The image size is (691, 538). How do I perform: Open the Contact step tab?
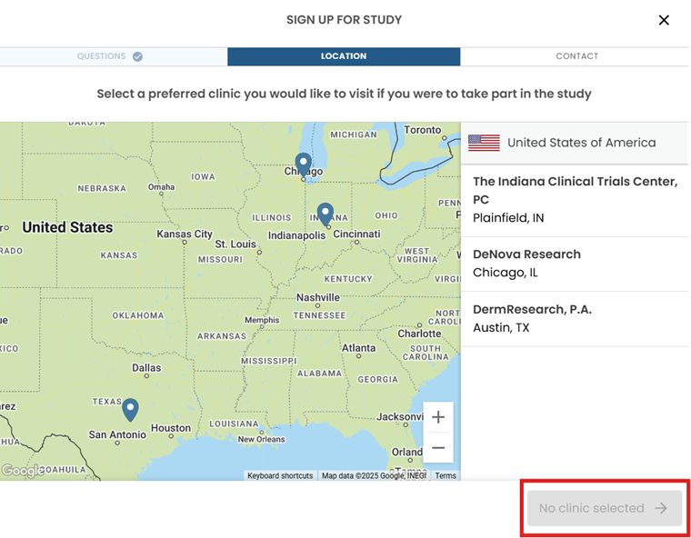(575, 56)
